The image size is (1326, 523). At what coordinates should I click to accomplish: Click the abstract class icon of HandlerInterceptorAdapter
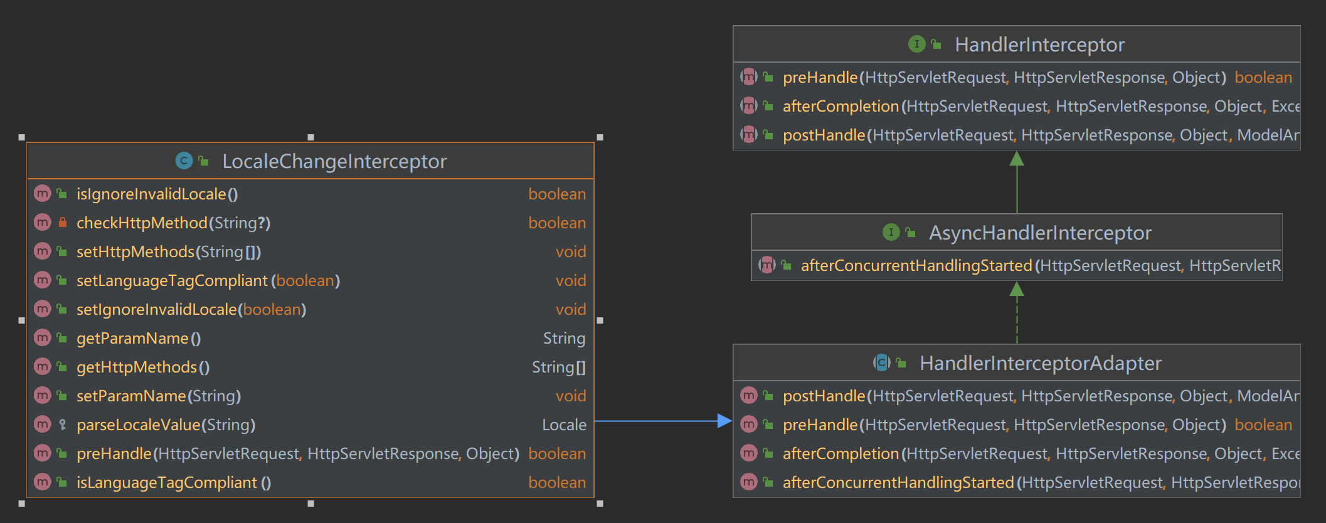pos(882,363)
